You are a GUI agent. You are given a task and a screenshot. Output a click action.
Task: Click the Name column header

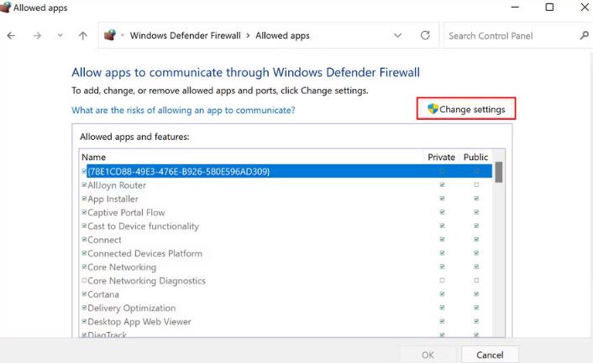click(x=93, y=157)
